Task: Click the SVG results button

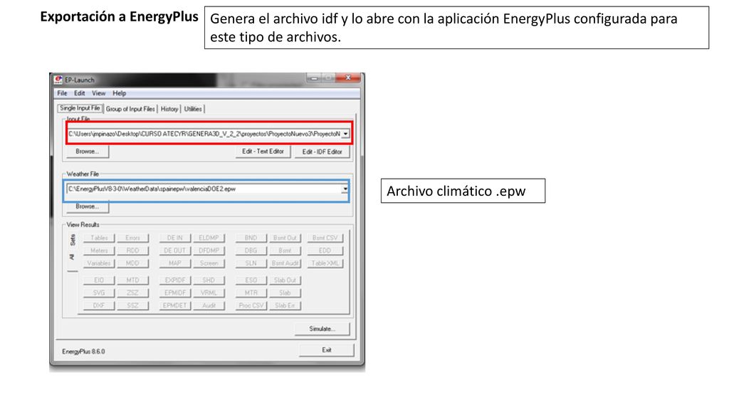Action: point(99,293)
